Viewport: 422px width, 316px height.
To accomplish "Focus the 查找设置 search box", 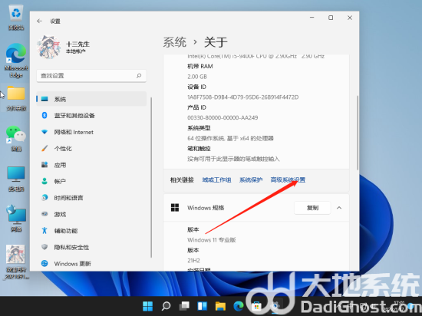I will [x=91, y=76].
